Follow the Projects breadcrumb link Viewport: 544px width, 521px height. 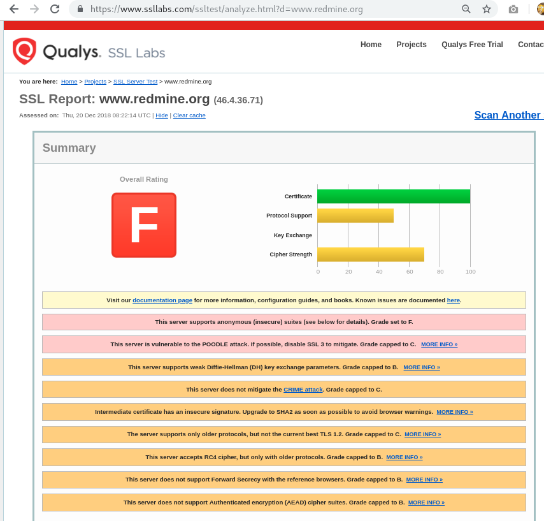pyautogui.click(x=95, y=82)
